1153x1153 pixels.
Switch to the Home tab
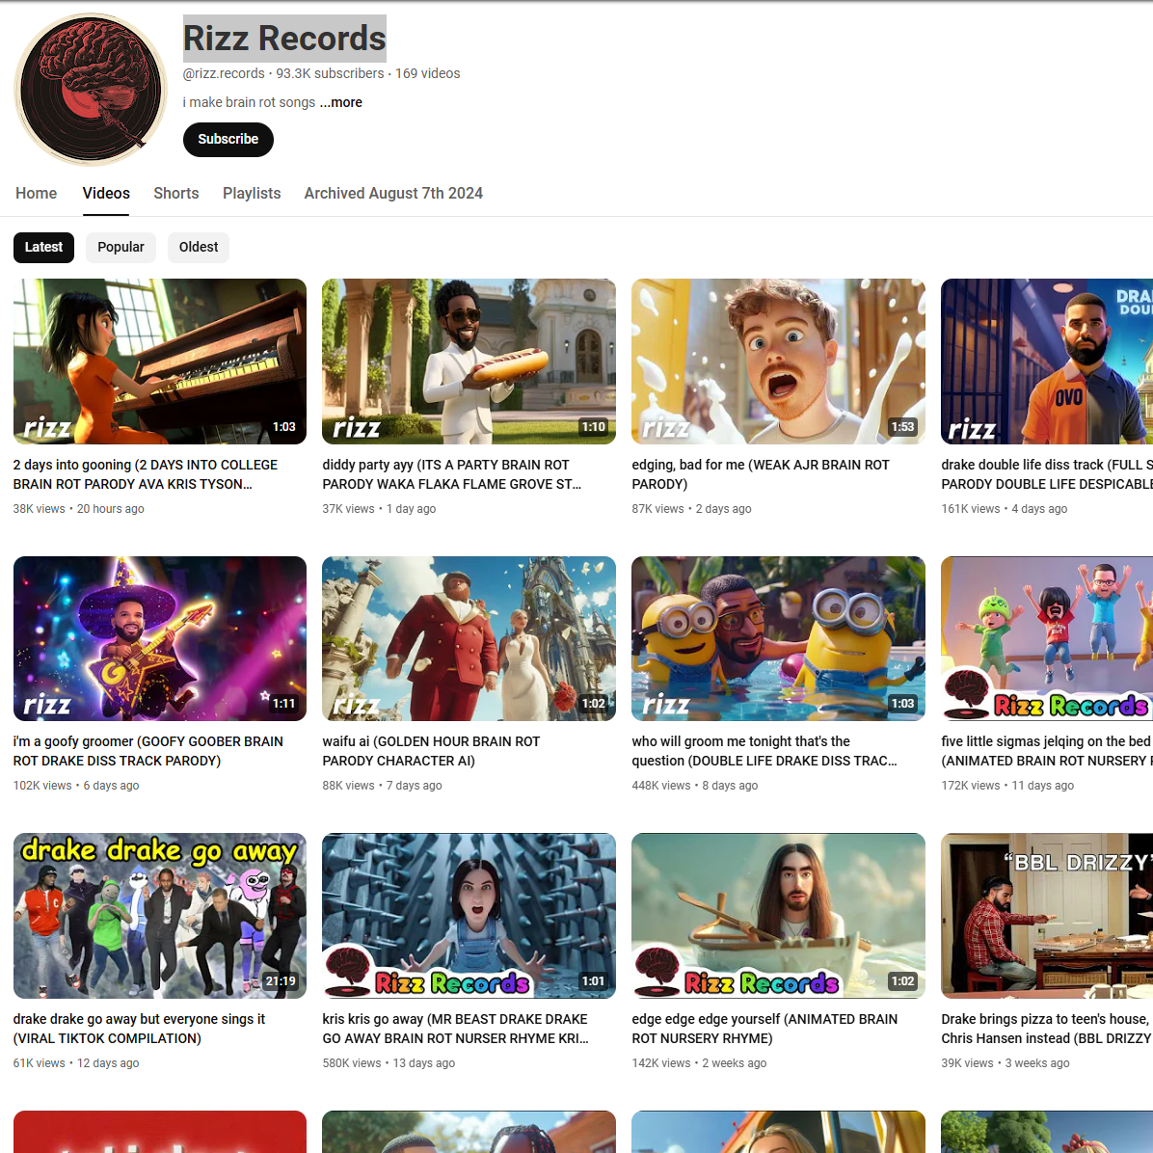[x=36, y=194]
